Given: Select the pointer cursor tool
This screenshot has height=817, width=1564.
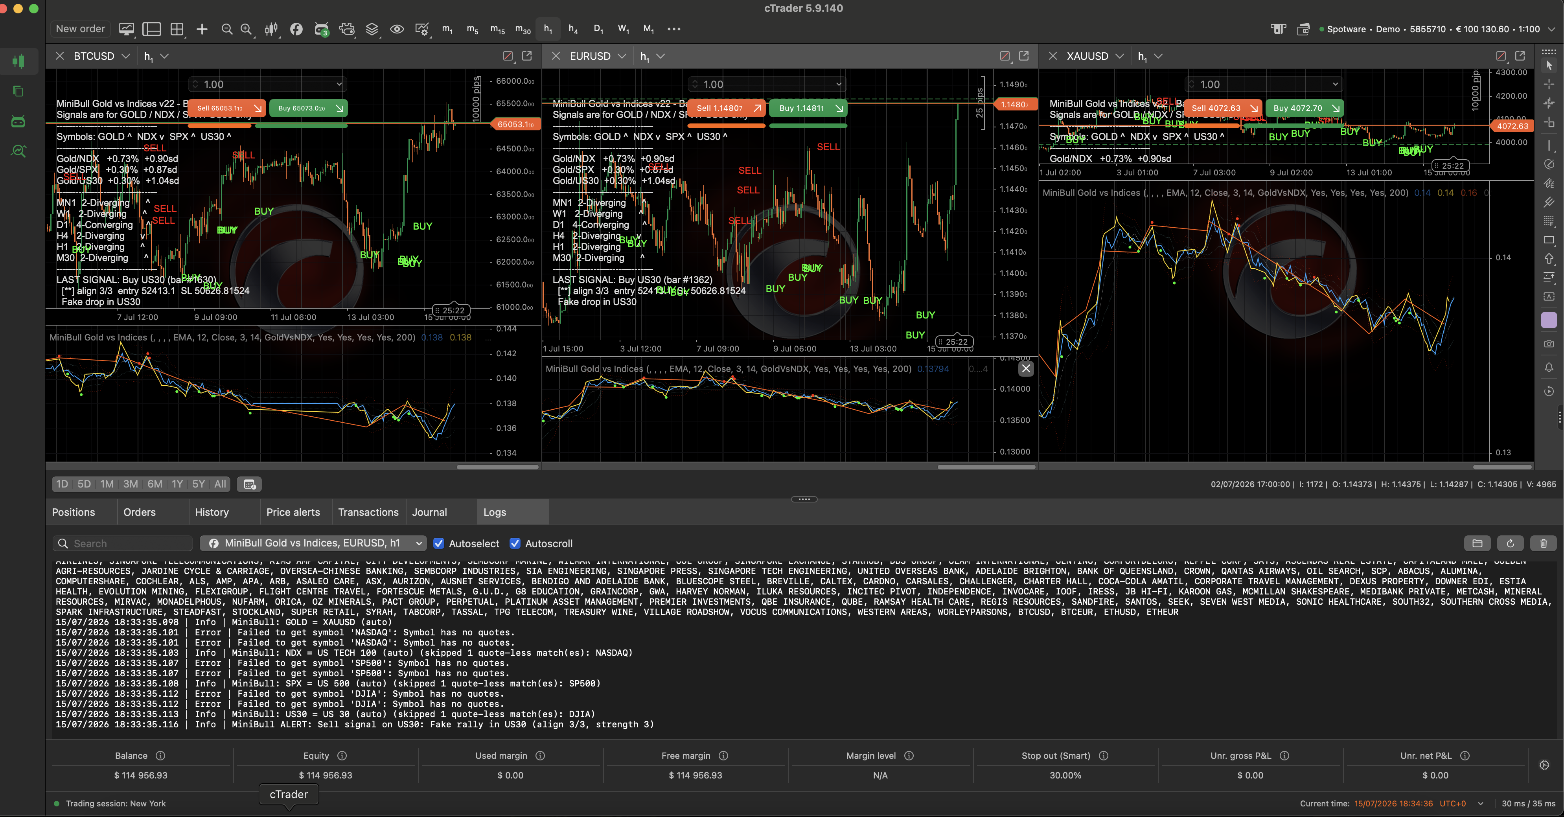Looking at the screenshot, I should tap(1549, 65).
